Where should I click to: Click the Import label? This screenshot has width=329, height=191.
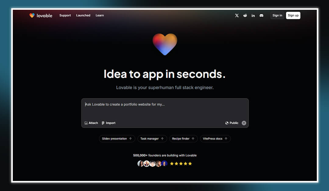[x=111, y=123]
